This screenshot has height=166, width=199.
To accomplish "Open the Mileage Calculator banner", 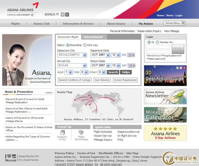I will [165, 115].
